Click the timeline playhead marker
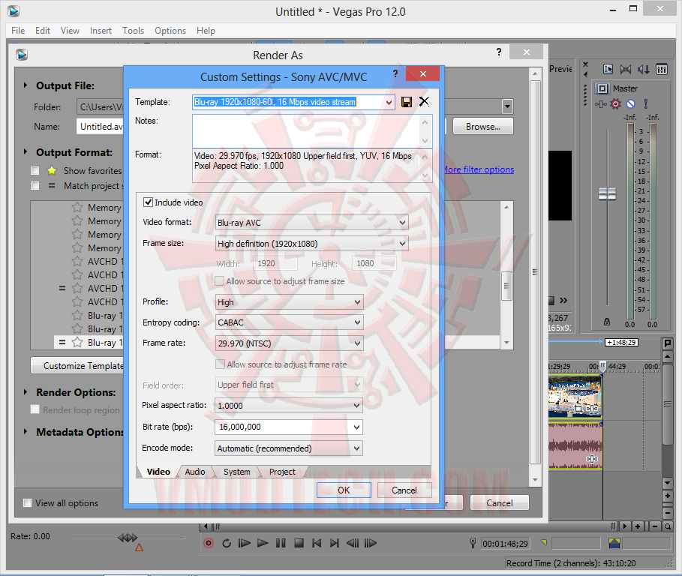682x576 pixels. click(x=602, y=366)
